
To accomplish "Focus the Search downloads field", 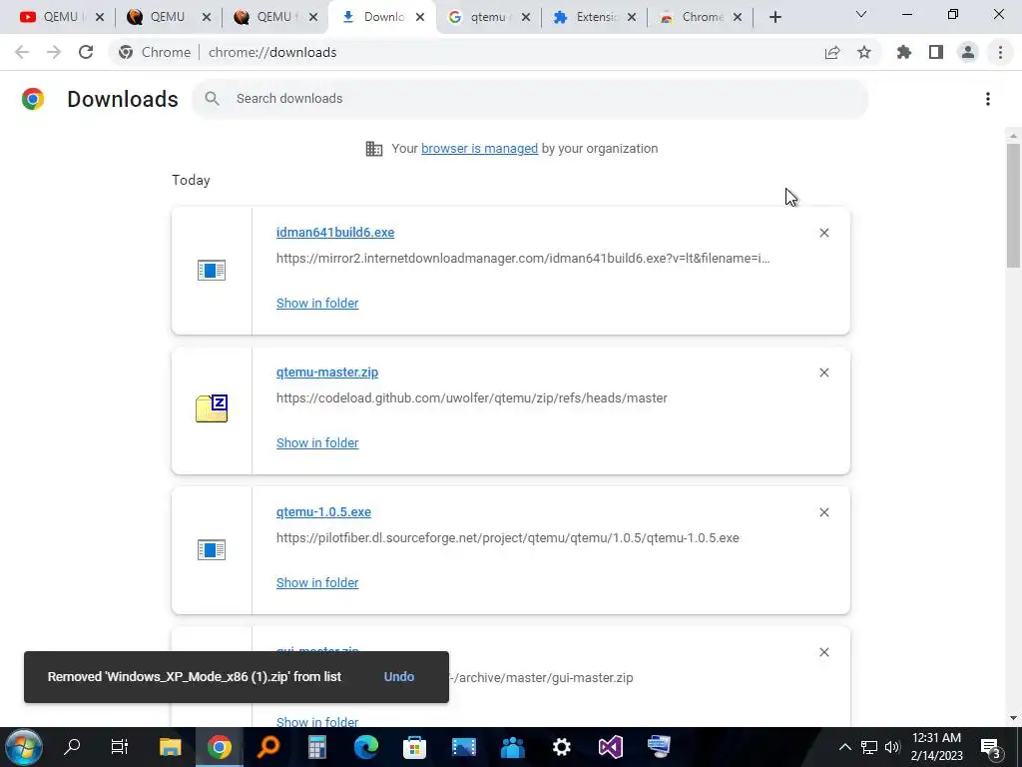I will (x=530, y=99).
